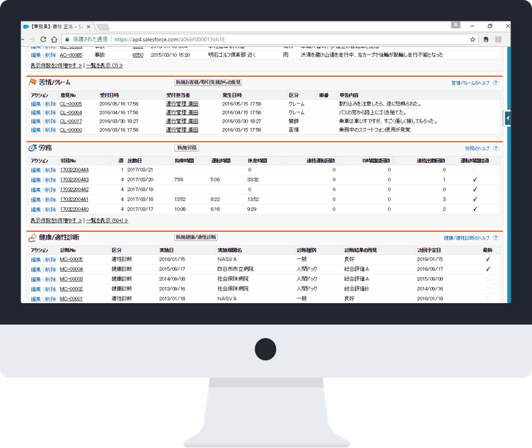
Task: Open 一覧を表示 (7) accident list link
Action: click(x=104, y=65)
